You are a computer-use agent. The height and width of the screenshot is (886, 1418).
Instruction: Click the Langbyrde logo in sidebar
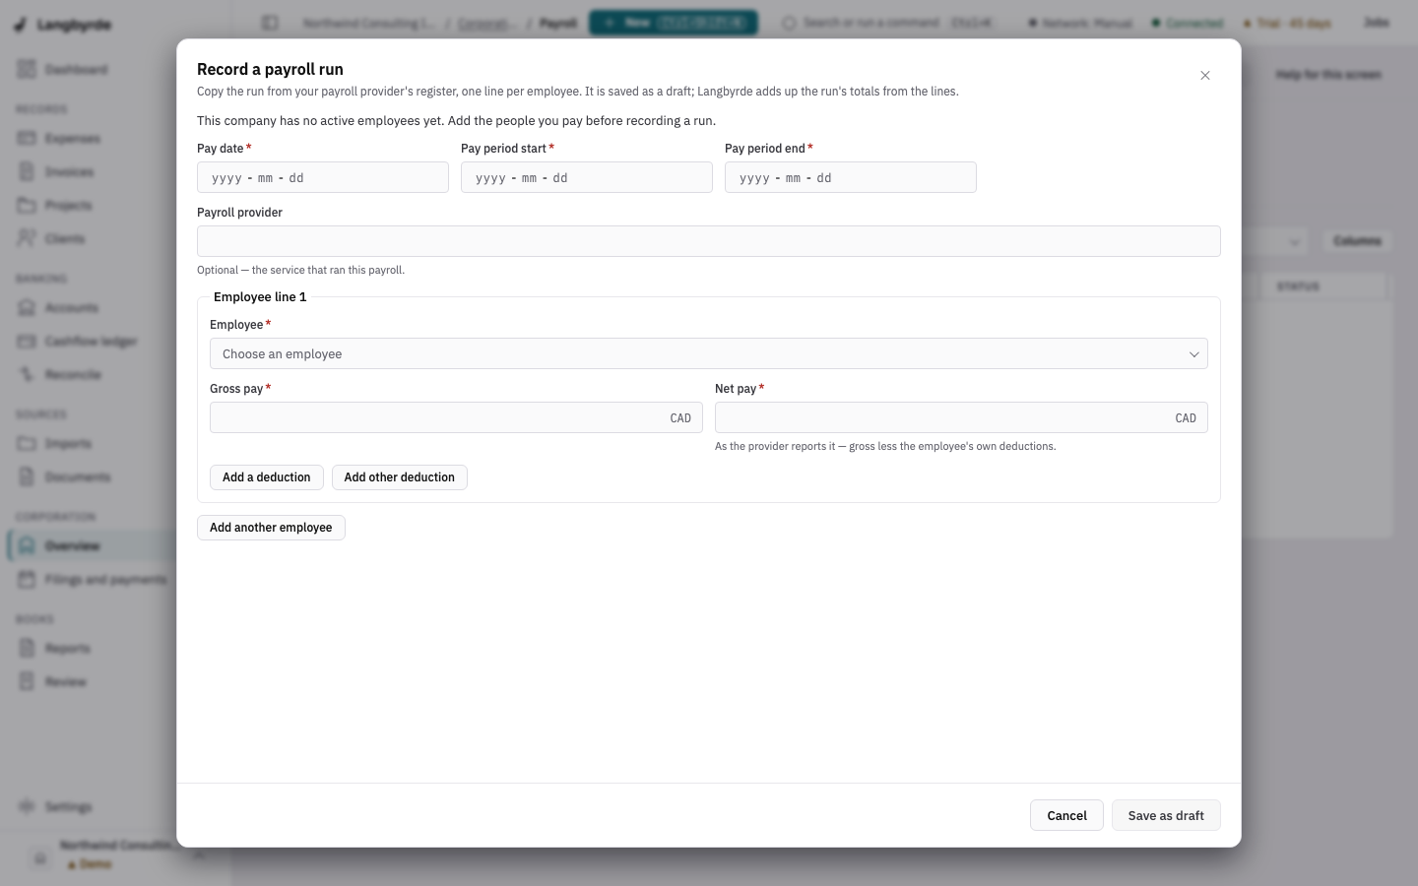tap(63, 25)
